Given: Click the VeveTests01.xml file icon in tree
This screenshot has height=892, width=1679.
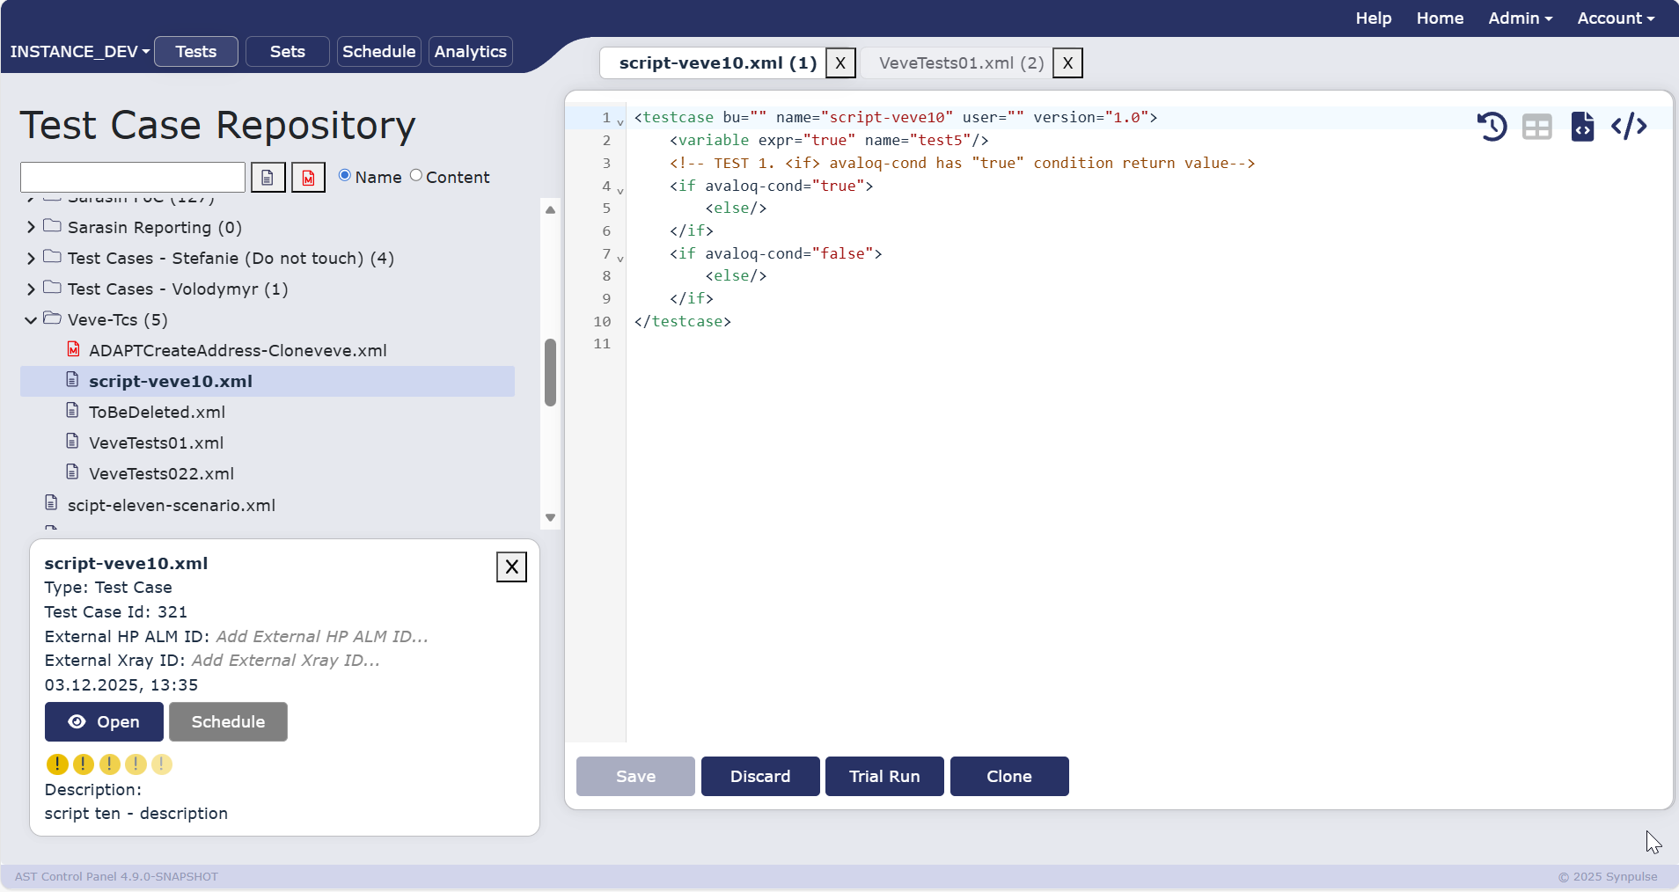Looking at the screenshot, I should point(73,442).
